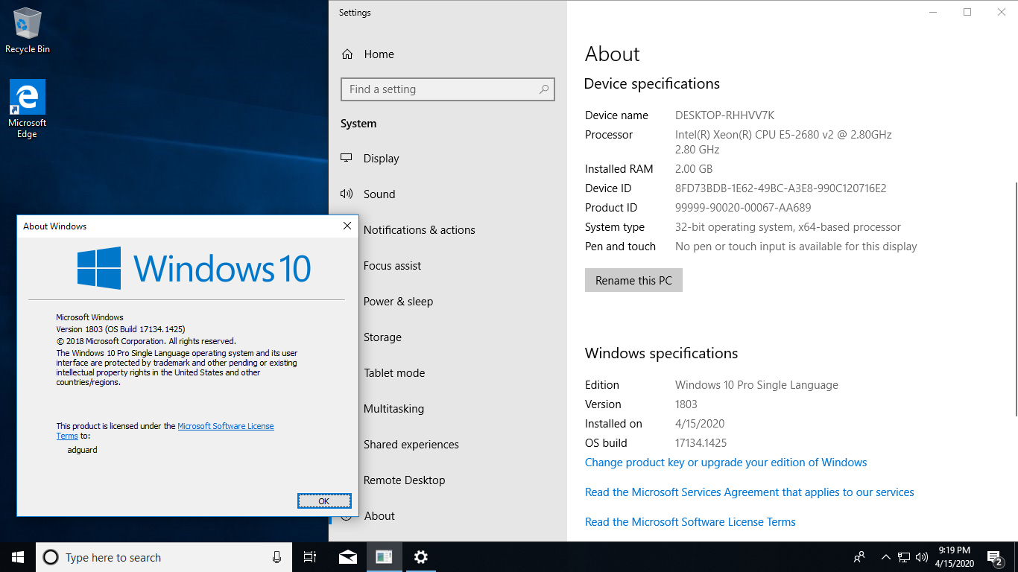Image resolution: width=1018 pixels, height=572 pixels.
Task: Open Microsoft Services Agreement link
Action: [749, 492]
